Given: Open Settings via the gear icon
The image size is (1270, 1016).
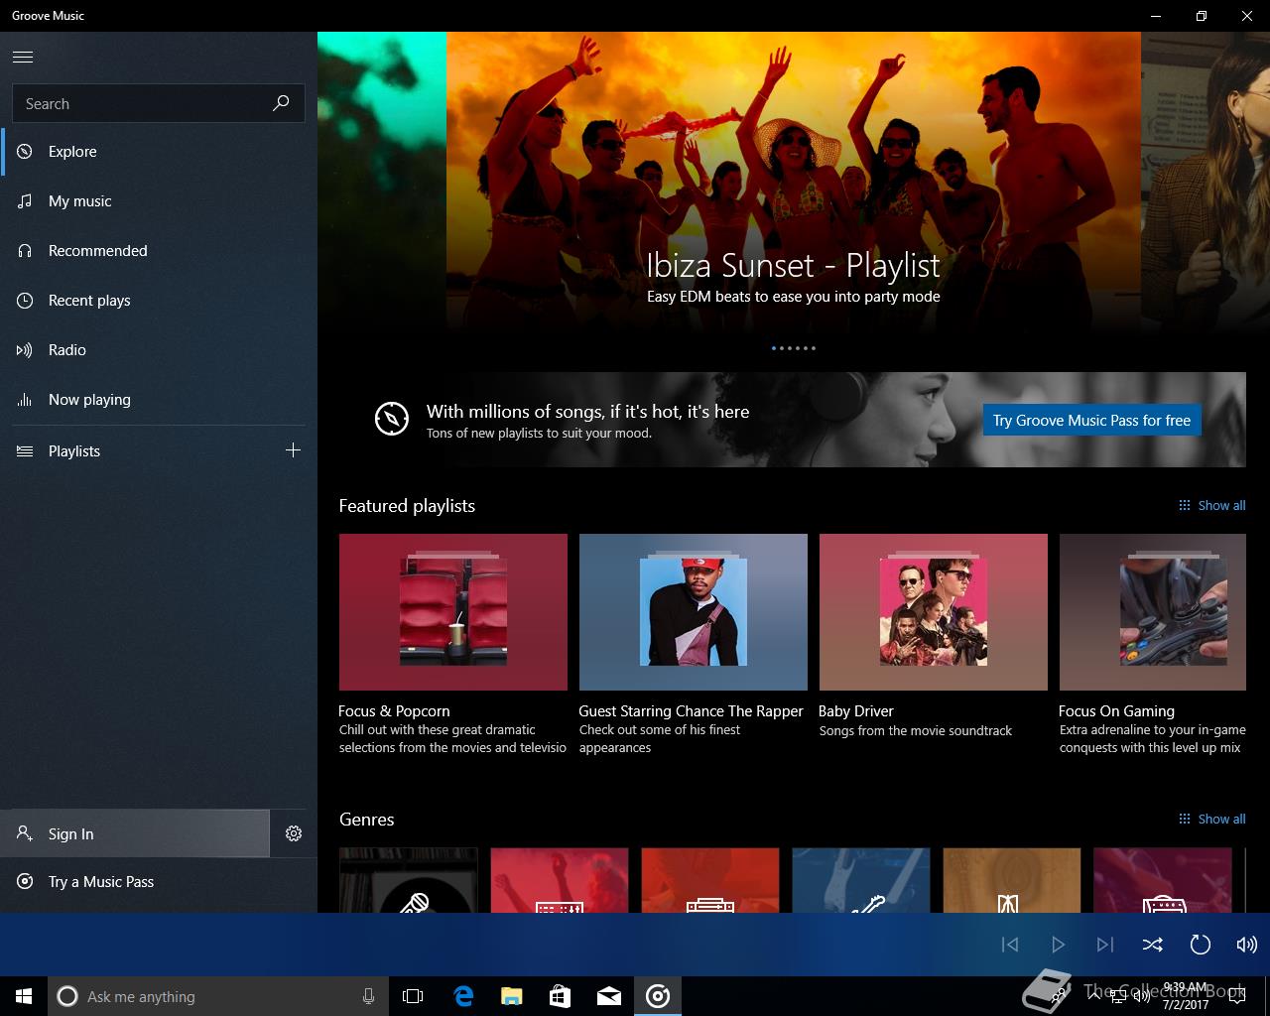Looking at the screenshot, I should pos(294,833).
